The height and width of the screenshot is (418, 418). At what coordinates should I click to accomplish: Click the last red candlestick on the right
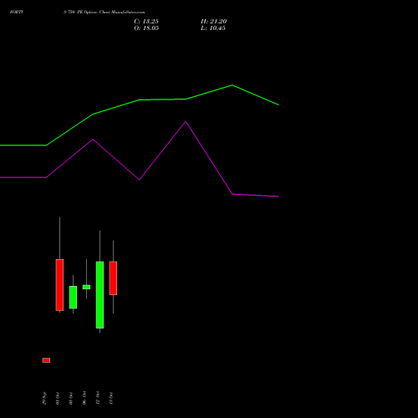point(113,278)
